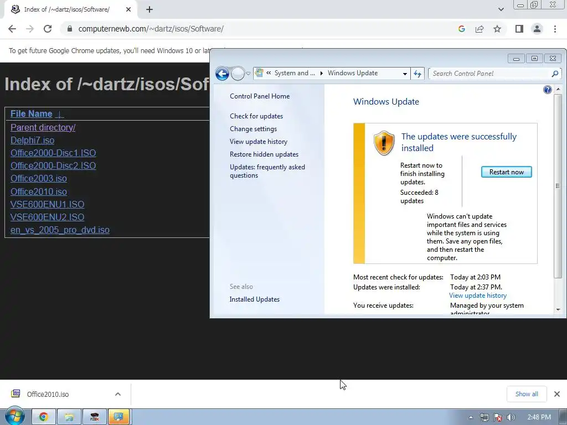This screenshot has height=425, width=567.
Task: Open Chrome three-dot menu
Action: pos(555,29)
